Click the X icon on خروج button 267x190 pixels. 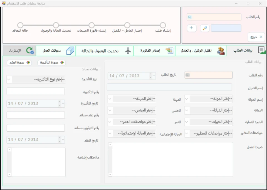coord(261,37)
